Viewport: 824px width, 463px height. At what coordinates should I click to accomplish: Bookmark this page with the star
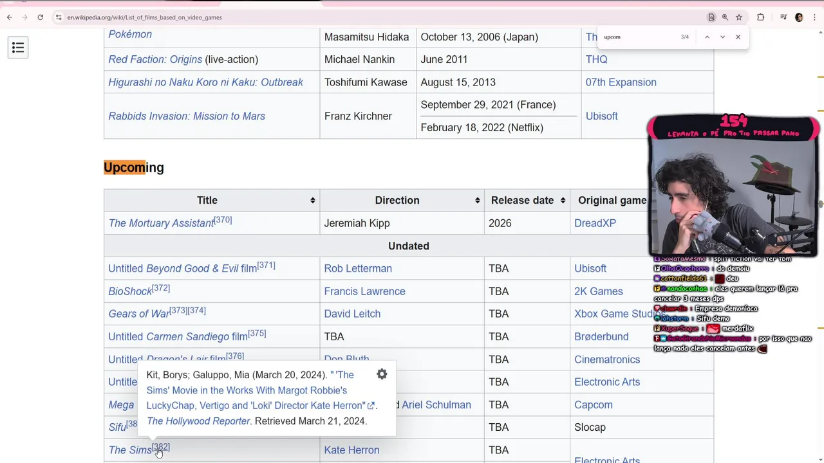tap(739, 17)
